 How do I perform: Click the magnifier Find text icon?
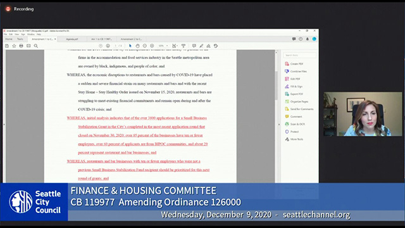point(36,46)
